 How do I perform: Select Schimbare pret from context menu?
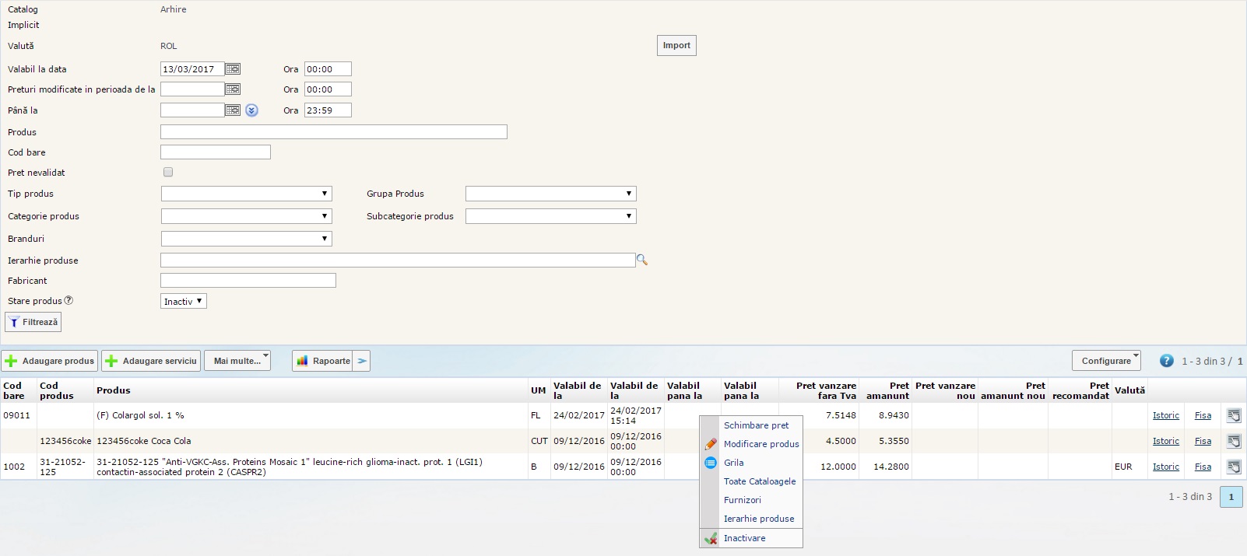(x=756, y=425)
